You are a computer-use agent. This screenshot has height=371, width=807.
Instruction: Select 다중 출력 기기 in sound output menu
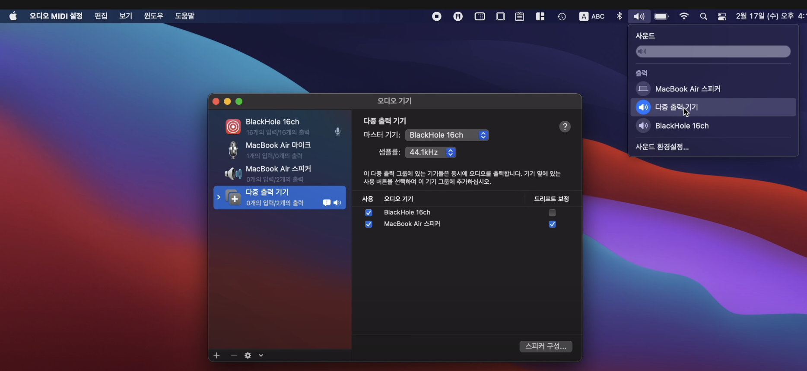(713, 107)
